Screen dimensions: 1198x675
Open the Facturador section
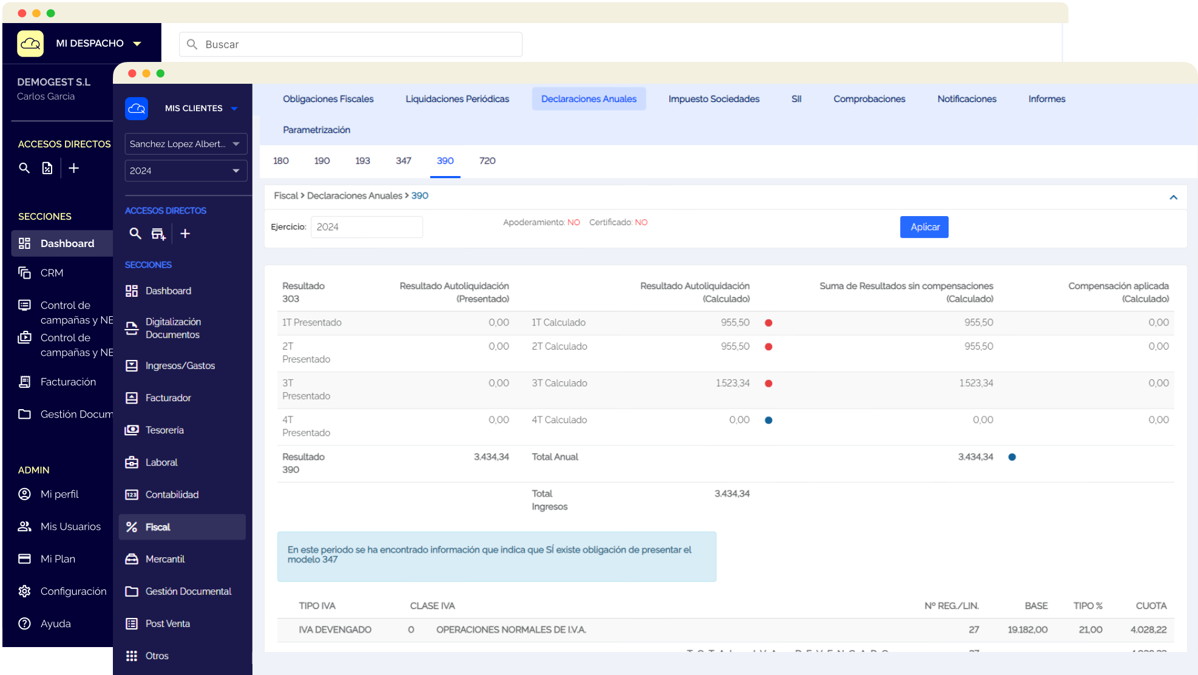point(182,398)
